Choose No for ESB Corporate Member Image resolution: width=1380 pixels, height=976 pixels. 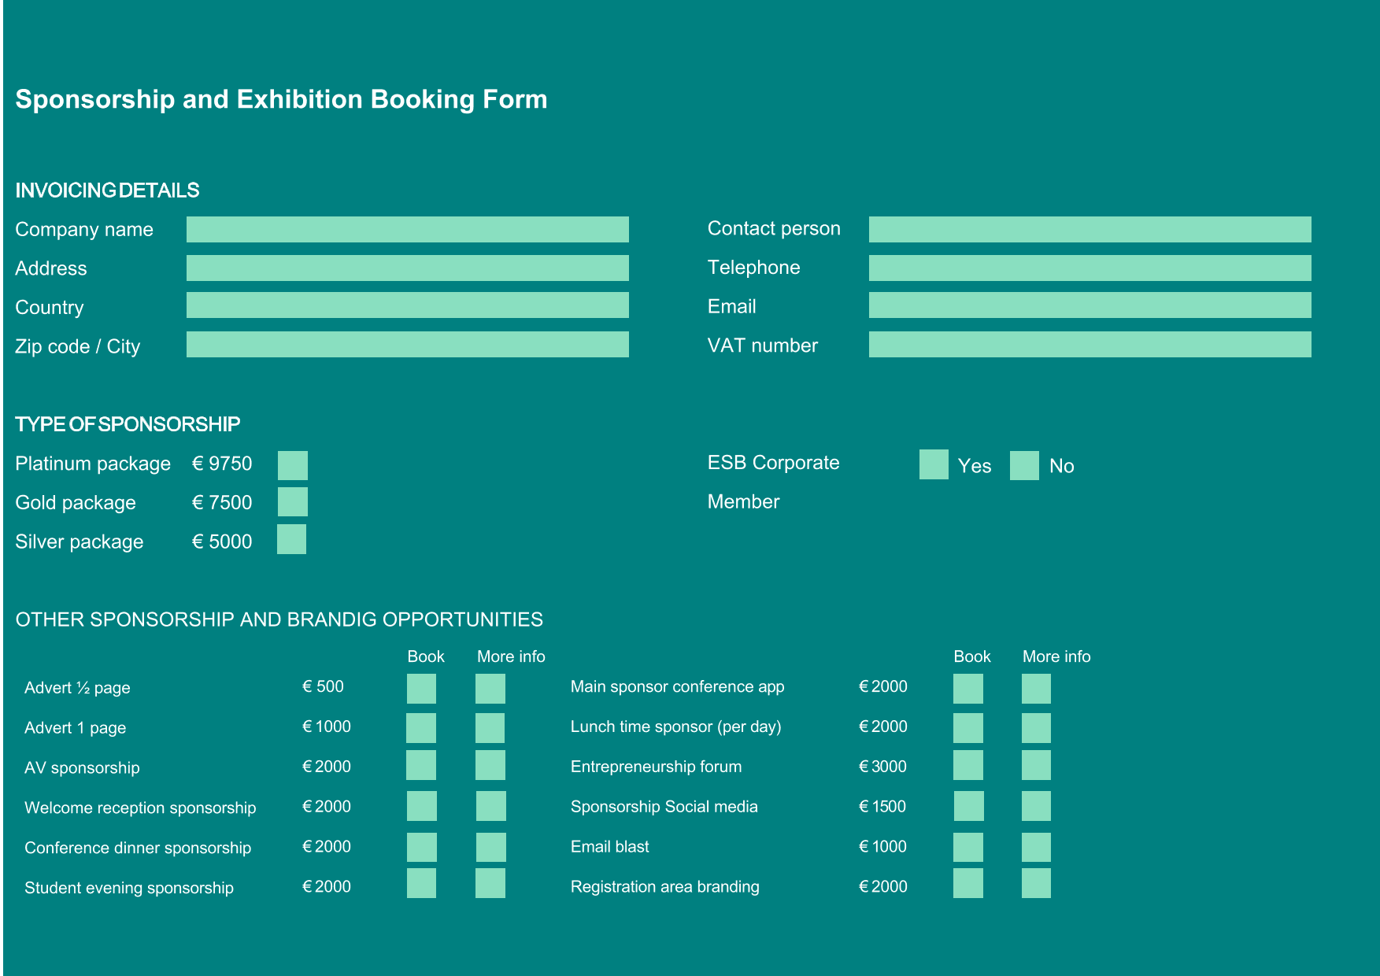1024,465
